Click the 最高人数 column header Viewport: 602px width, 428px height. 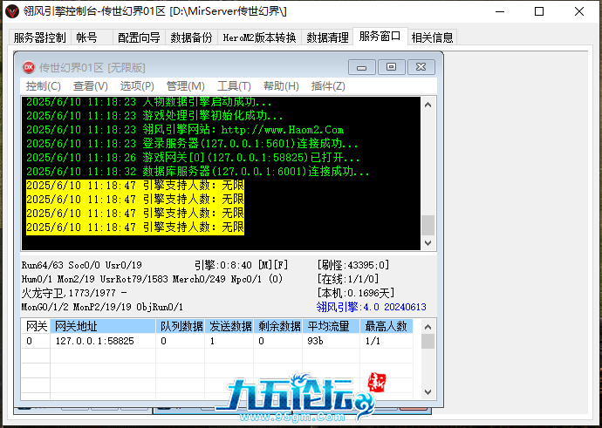(x=386, y=326)
